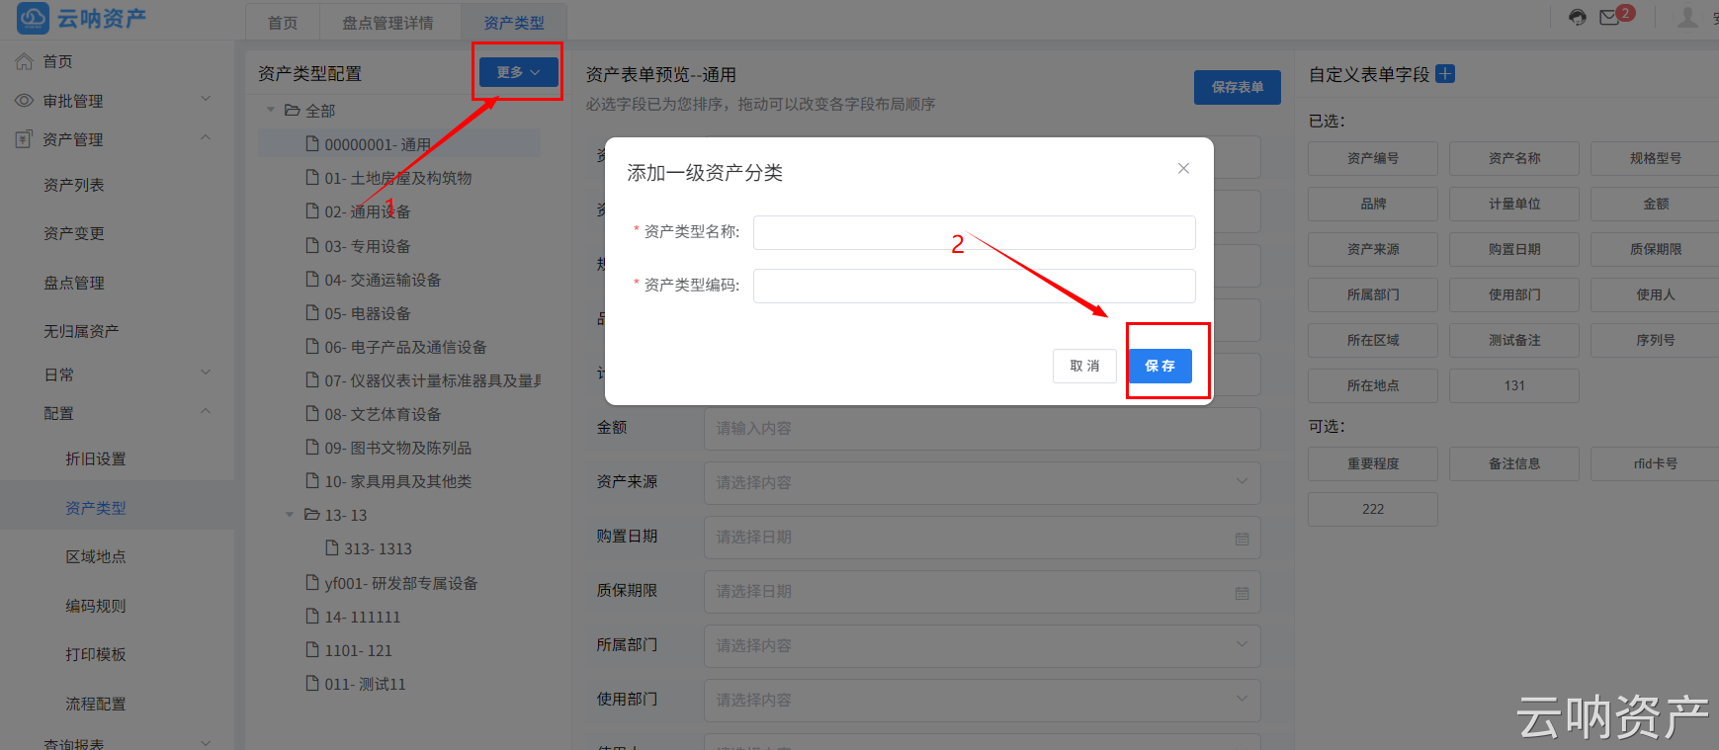Switch to the 盘点管理详情 tab

click(x=387, y=23)
